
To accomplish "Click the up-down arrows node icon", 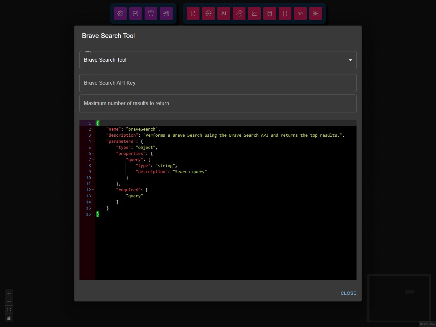I will click(193, 13).
